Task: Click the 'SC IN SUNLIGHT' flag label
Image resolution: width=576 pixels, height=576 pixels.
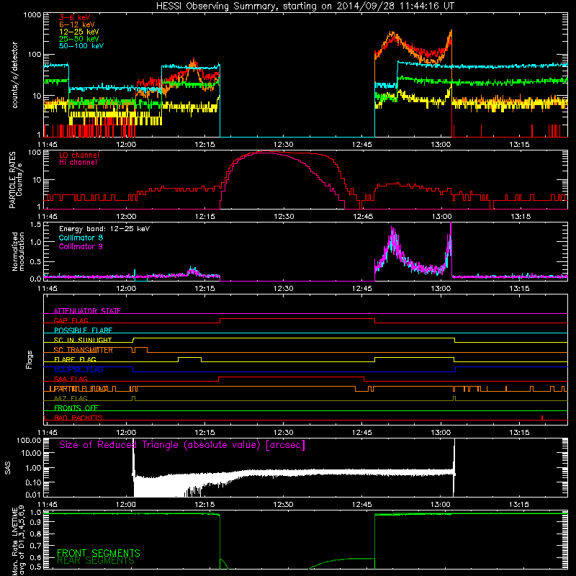Action: point(83,340)
